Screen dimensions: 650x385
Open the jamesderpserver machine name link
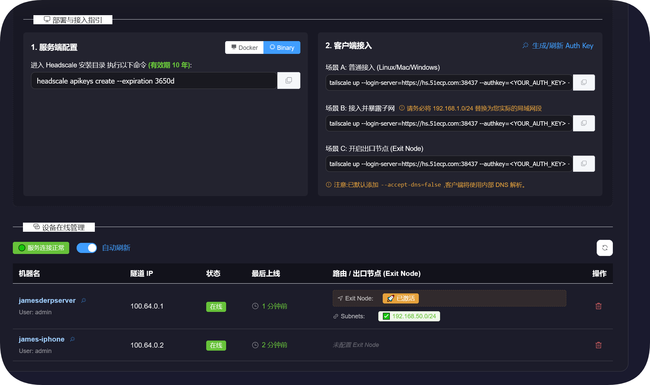pos(47,300)
